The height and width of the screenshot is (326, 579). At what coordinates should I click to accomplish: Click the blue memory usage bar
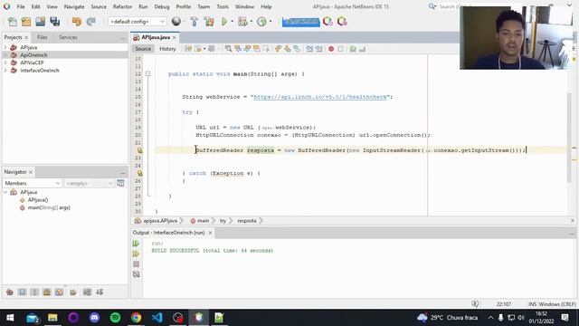pyautogui.click(x=300, y=22)
